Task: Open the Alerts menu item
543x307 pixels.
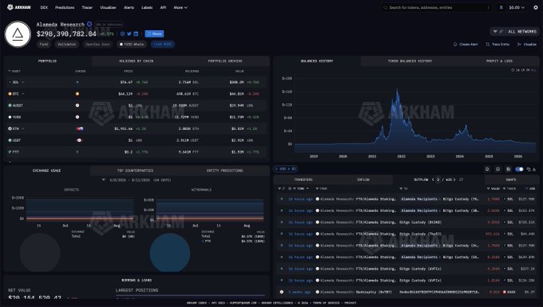Action: point(129,7)
